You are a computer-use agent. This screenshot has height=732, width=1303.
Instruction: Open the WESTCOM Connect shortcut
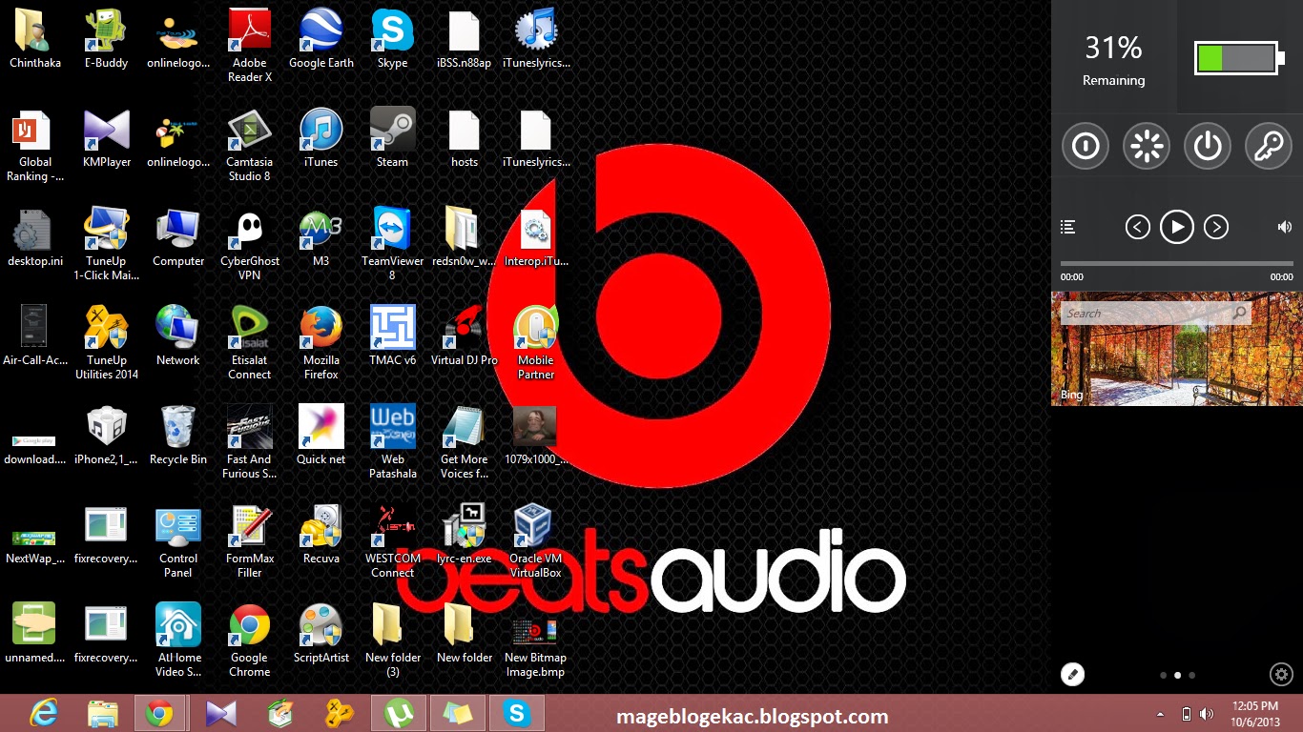point(392,540)
